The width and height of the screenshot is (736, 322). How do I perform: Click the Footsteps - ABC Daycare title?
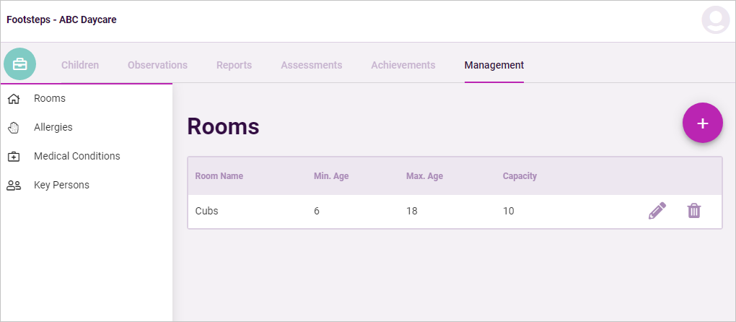[x=61, y=19]
